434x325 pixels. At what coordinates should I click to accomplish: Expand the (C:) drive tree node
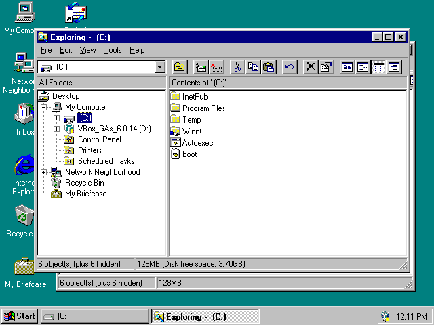[x=56, y=118]
